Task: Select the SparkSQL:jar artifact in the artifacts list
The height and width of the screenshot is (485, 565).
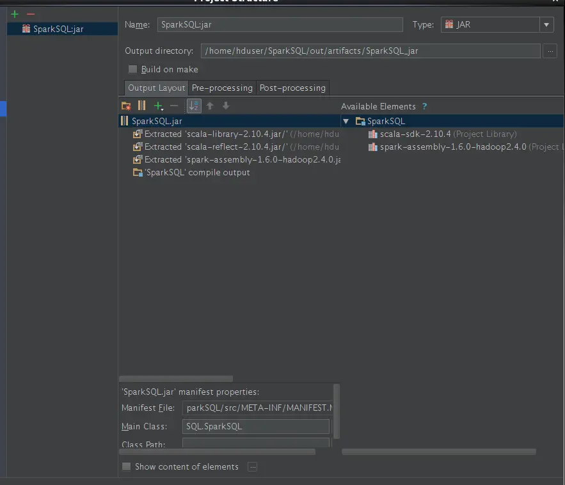Action: [x=62, y=29]
